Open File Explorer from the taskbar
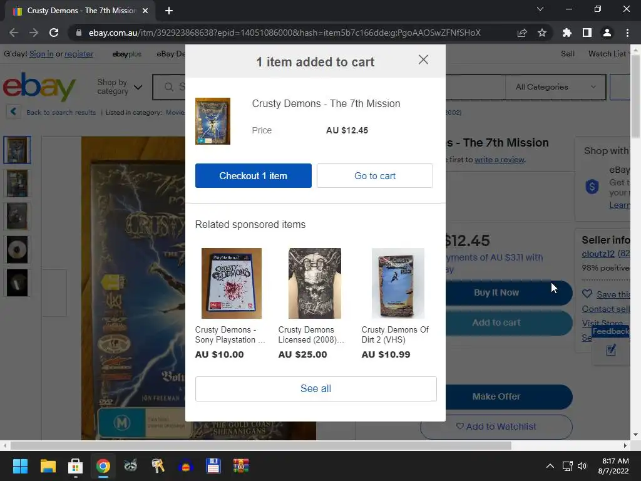 [x=48, y=466]
